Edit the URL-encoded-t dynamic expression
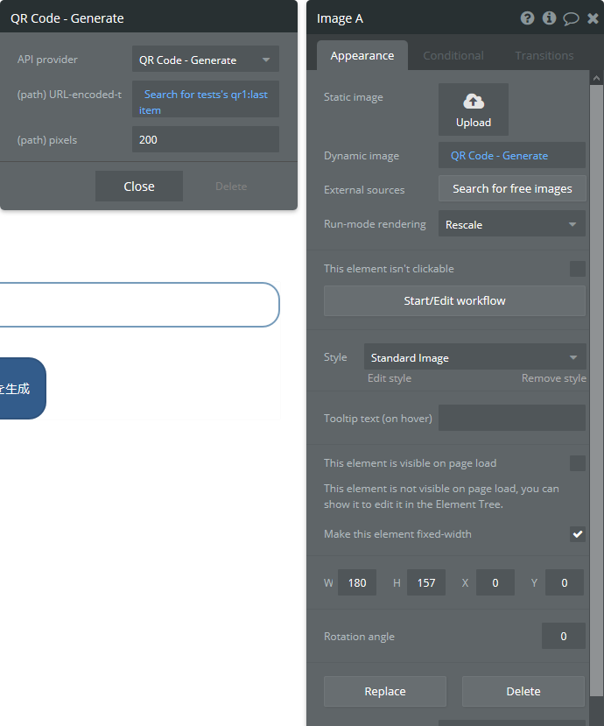Image resolution: width=604 pixels, height=726 pixels. (x=206, y=99)
